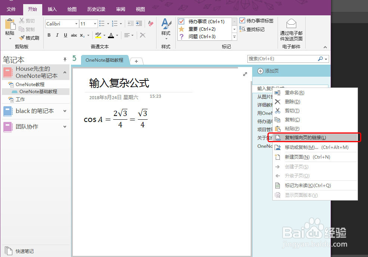
Task: Click the Copy icon in ribbon
Action: click(22, 29)
